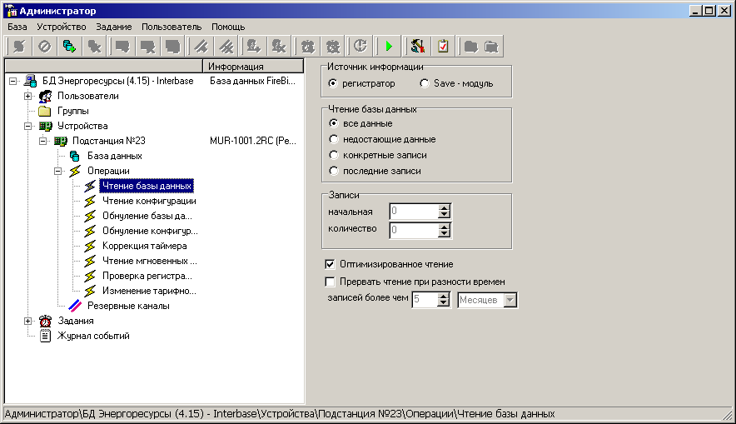Click the device icon of Подстанция №23
Screen dimensions: 736x424
pyautogui.click(x=60, y=141)
